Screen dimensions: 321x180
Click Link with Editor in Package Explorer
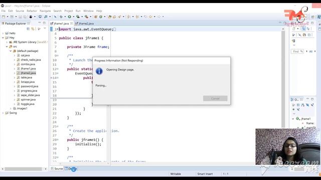click(33, 29)
